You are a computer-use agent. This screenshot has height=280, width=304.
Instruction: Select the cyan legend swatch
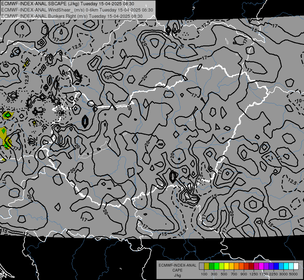coord(286,266)
